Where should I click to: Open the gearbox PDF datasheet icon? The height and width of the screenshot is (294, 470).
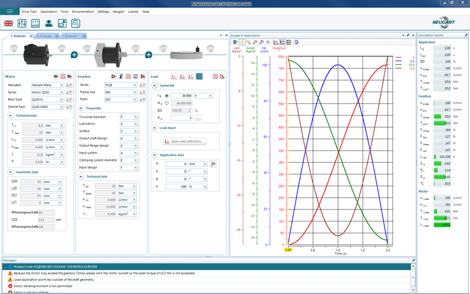point(128,76)
